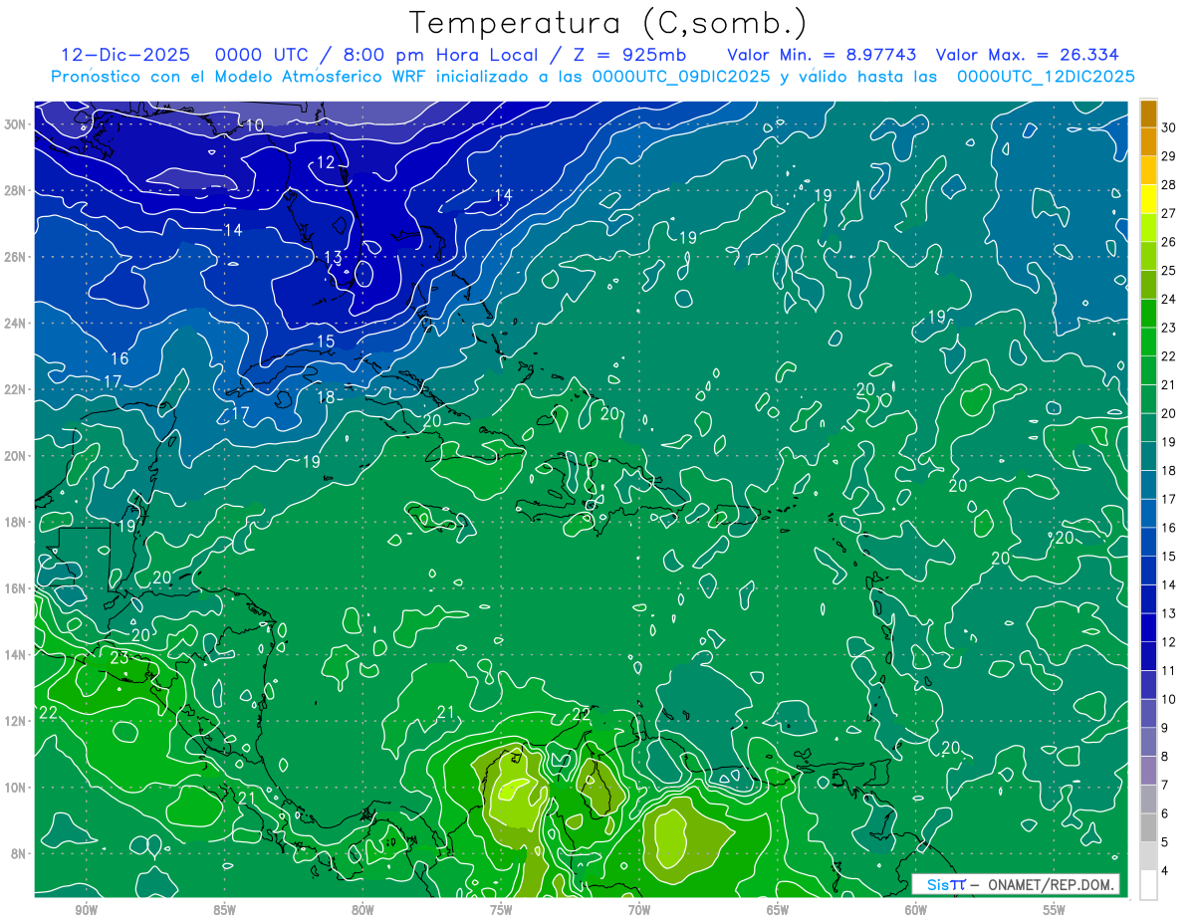The width and height of the screenshot is (1195, 923).
Task: Click the 26 label on the color bar
Action: (1169, 241)
